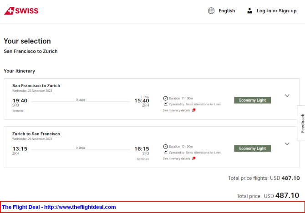The image size is (305, 213).
Task: Click the +1 day indicator on outbound arrival
Action: (x=145, y=97)
